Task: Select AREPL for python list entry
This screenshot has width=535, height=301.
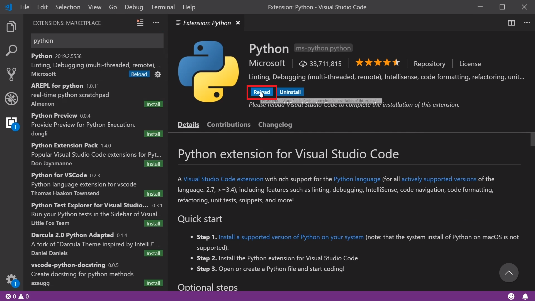Action: coord(96,95)
